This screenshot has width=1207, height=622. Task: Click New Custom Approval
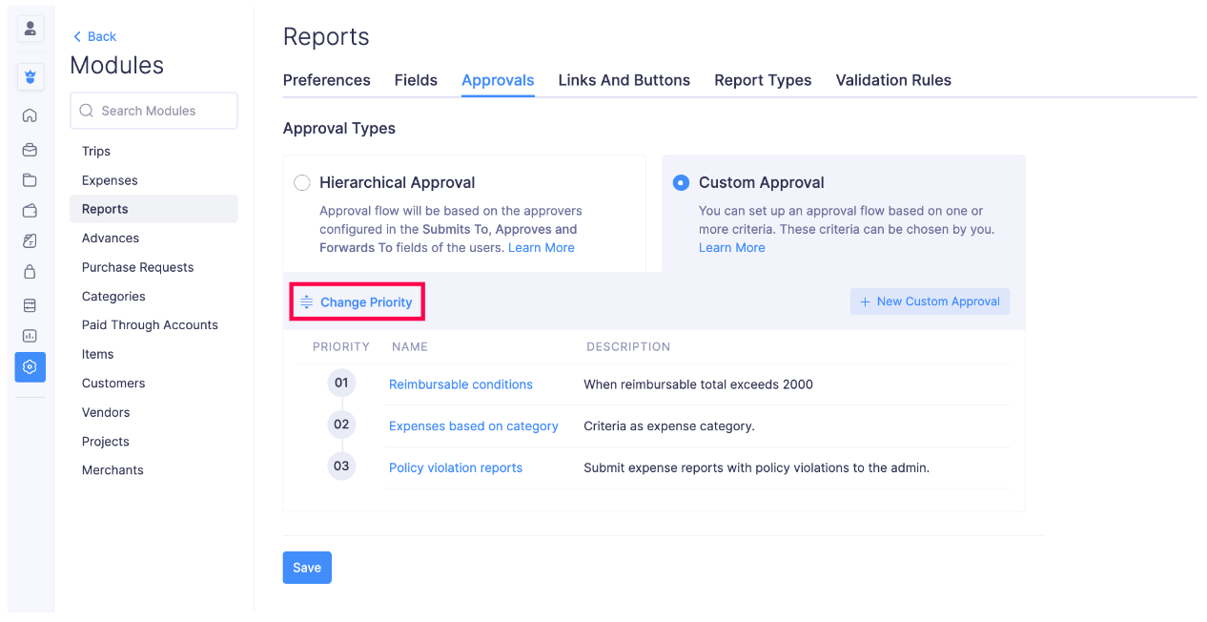coord(930,301)
